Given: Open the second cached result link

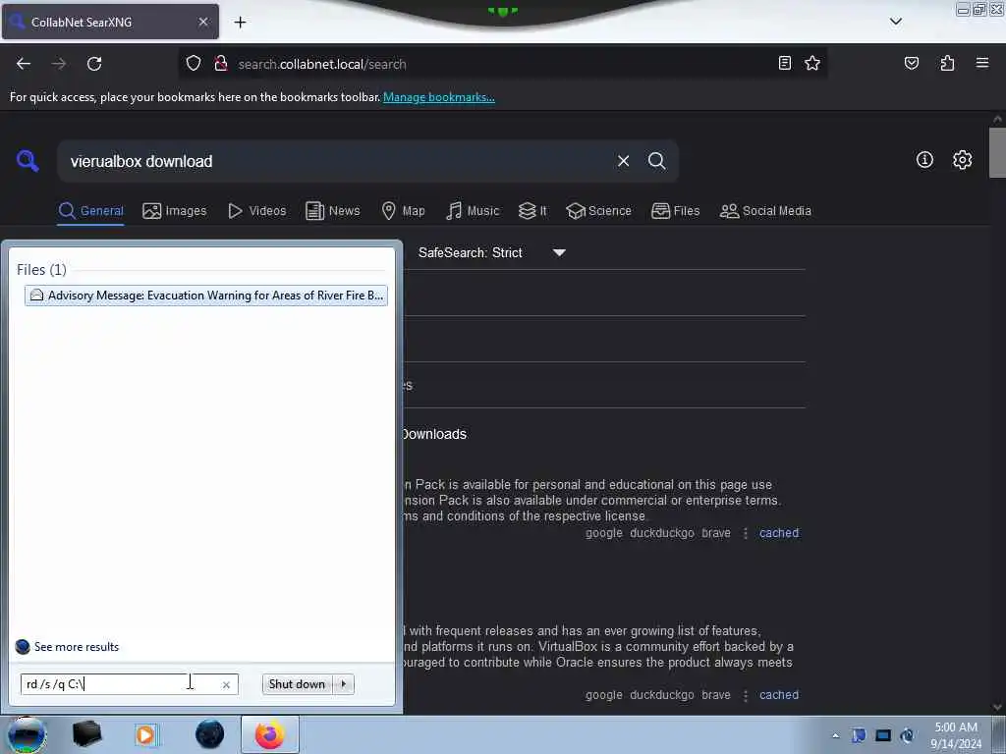Looking at the screenshot, I should click(779, 695).
